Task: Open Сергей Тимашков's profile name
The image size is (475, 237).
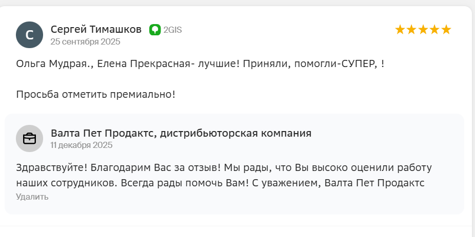Action: [96, 29]
